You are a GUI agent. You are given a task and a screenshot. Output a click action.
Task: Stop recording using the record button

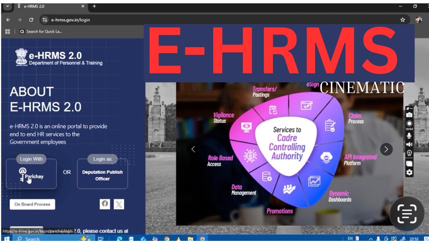[x=409, y=124]
